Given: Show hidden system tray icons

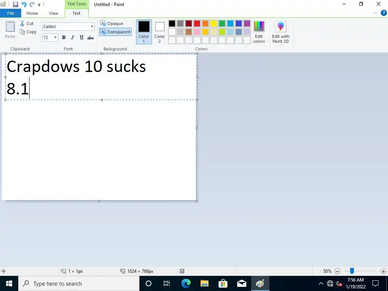Looking at the screenshot, I should 321,283.
